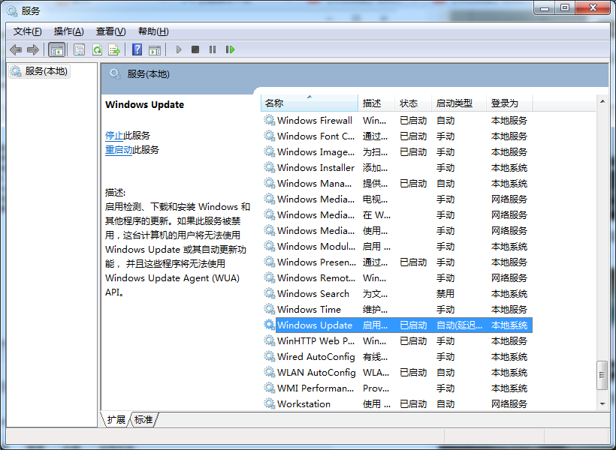616x450 pixels.
Task: Select the Windows Presen... service name
Action: (x=317, y=262)
